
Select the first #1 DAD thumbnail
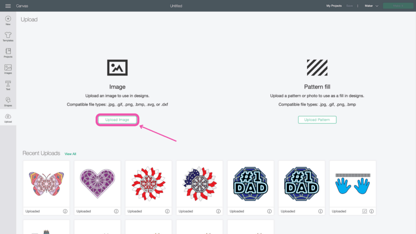pyautogui.click(x=250, y=184)
